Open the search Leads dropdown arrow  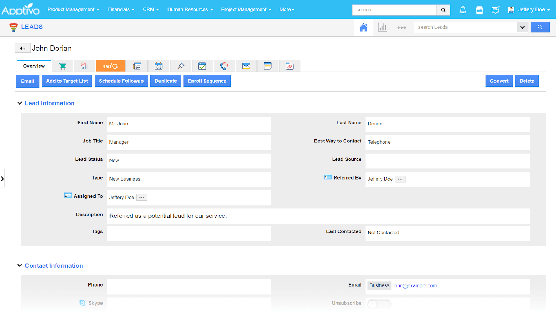[x=523, y=27]
